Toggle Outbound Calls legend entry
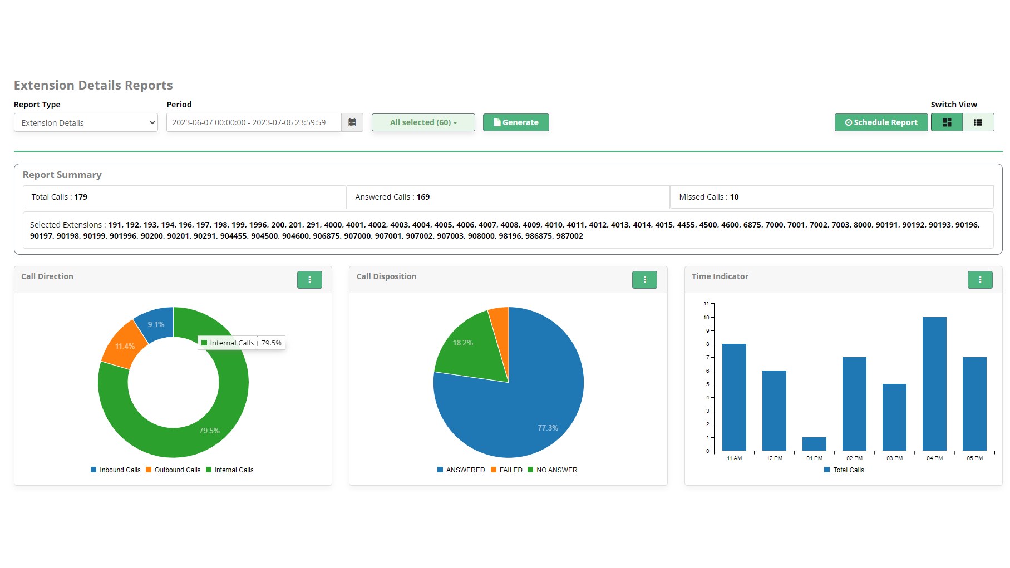The image size is (1010, 568). (173, 470)
